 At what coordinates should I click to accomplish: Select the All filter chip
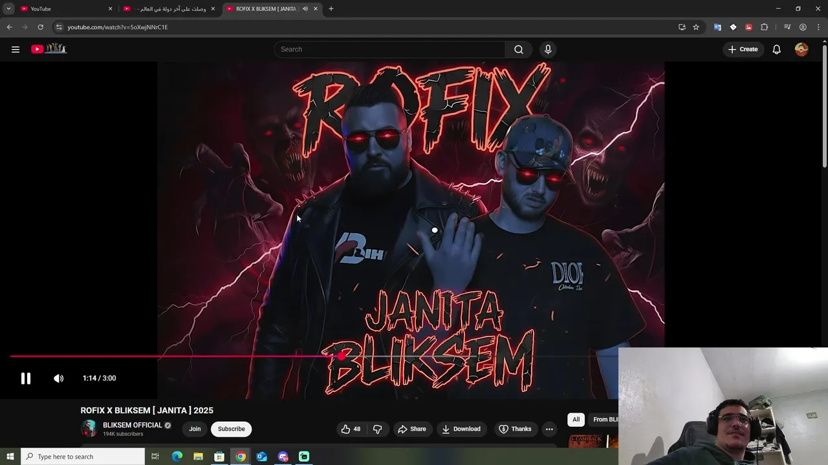[x=576, y=419]
